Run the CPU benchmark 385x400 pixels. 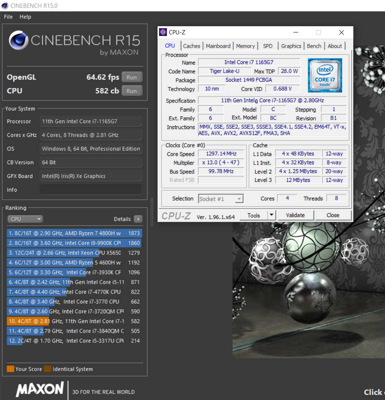tap(132, 91)
